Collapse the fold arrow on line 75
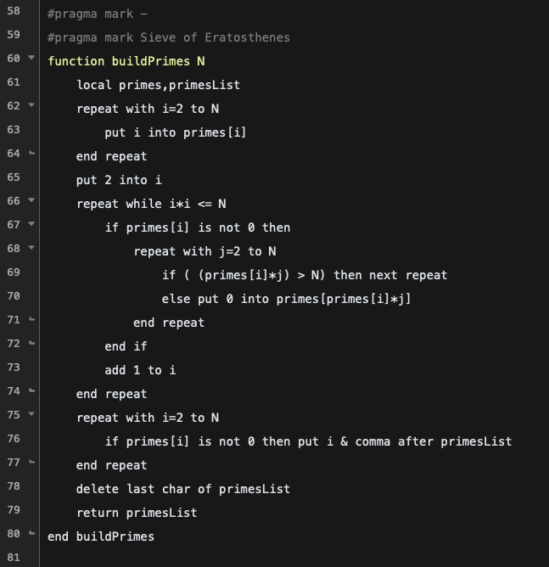The image size is (549, 567). 31,415
